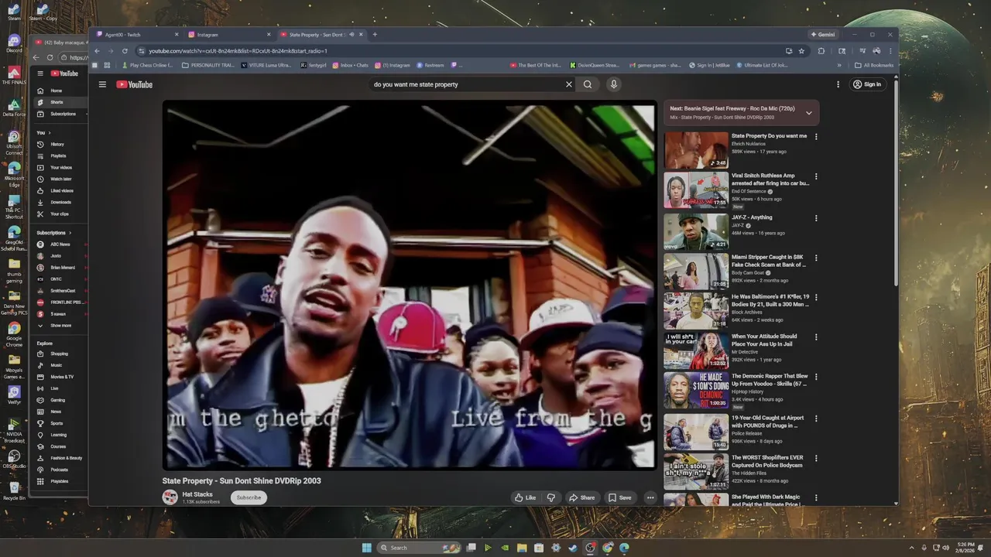Image resolution: width=991 pixels, height=557 pixels.
Task: Open PERSONALITY TRAI... bookmark folder
Action: (207, 65)
